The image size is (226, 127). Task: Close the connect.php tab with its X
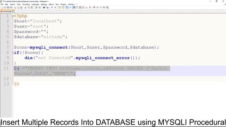13,11
